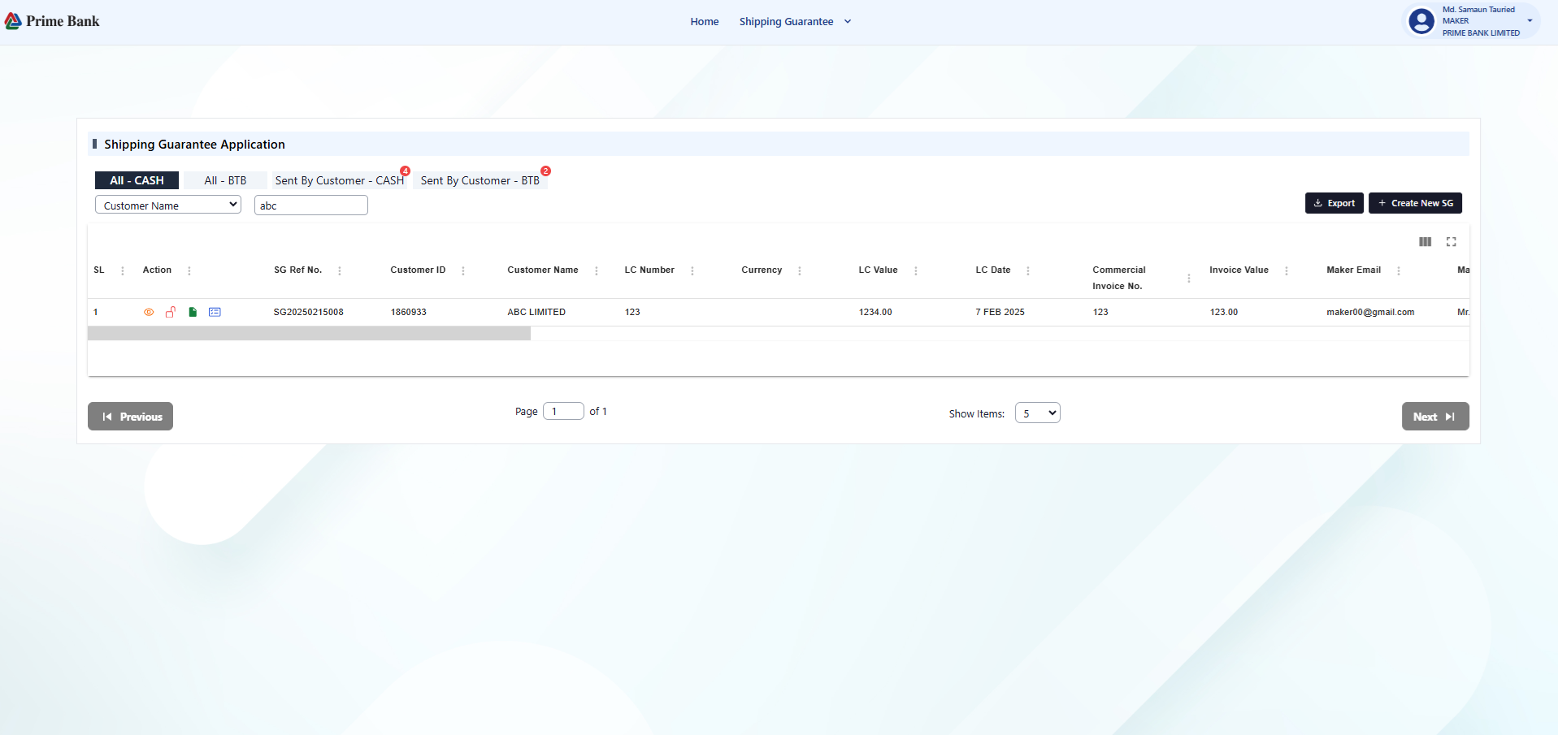The height and width of the screenshot is (735, 1558).
Task: Click invoice value 123.00 cell
Action: pos(1224,312)
